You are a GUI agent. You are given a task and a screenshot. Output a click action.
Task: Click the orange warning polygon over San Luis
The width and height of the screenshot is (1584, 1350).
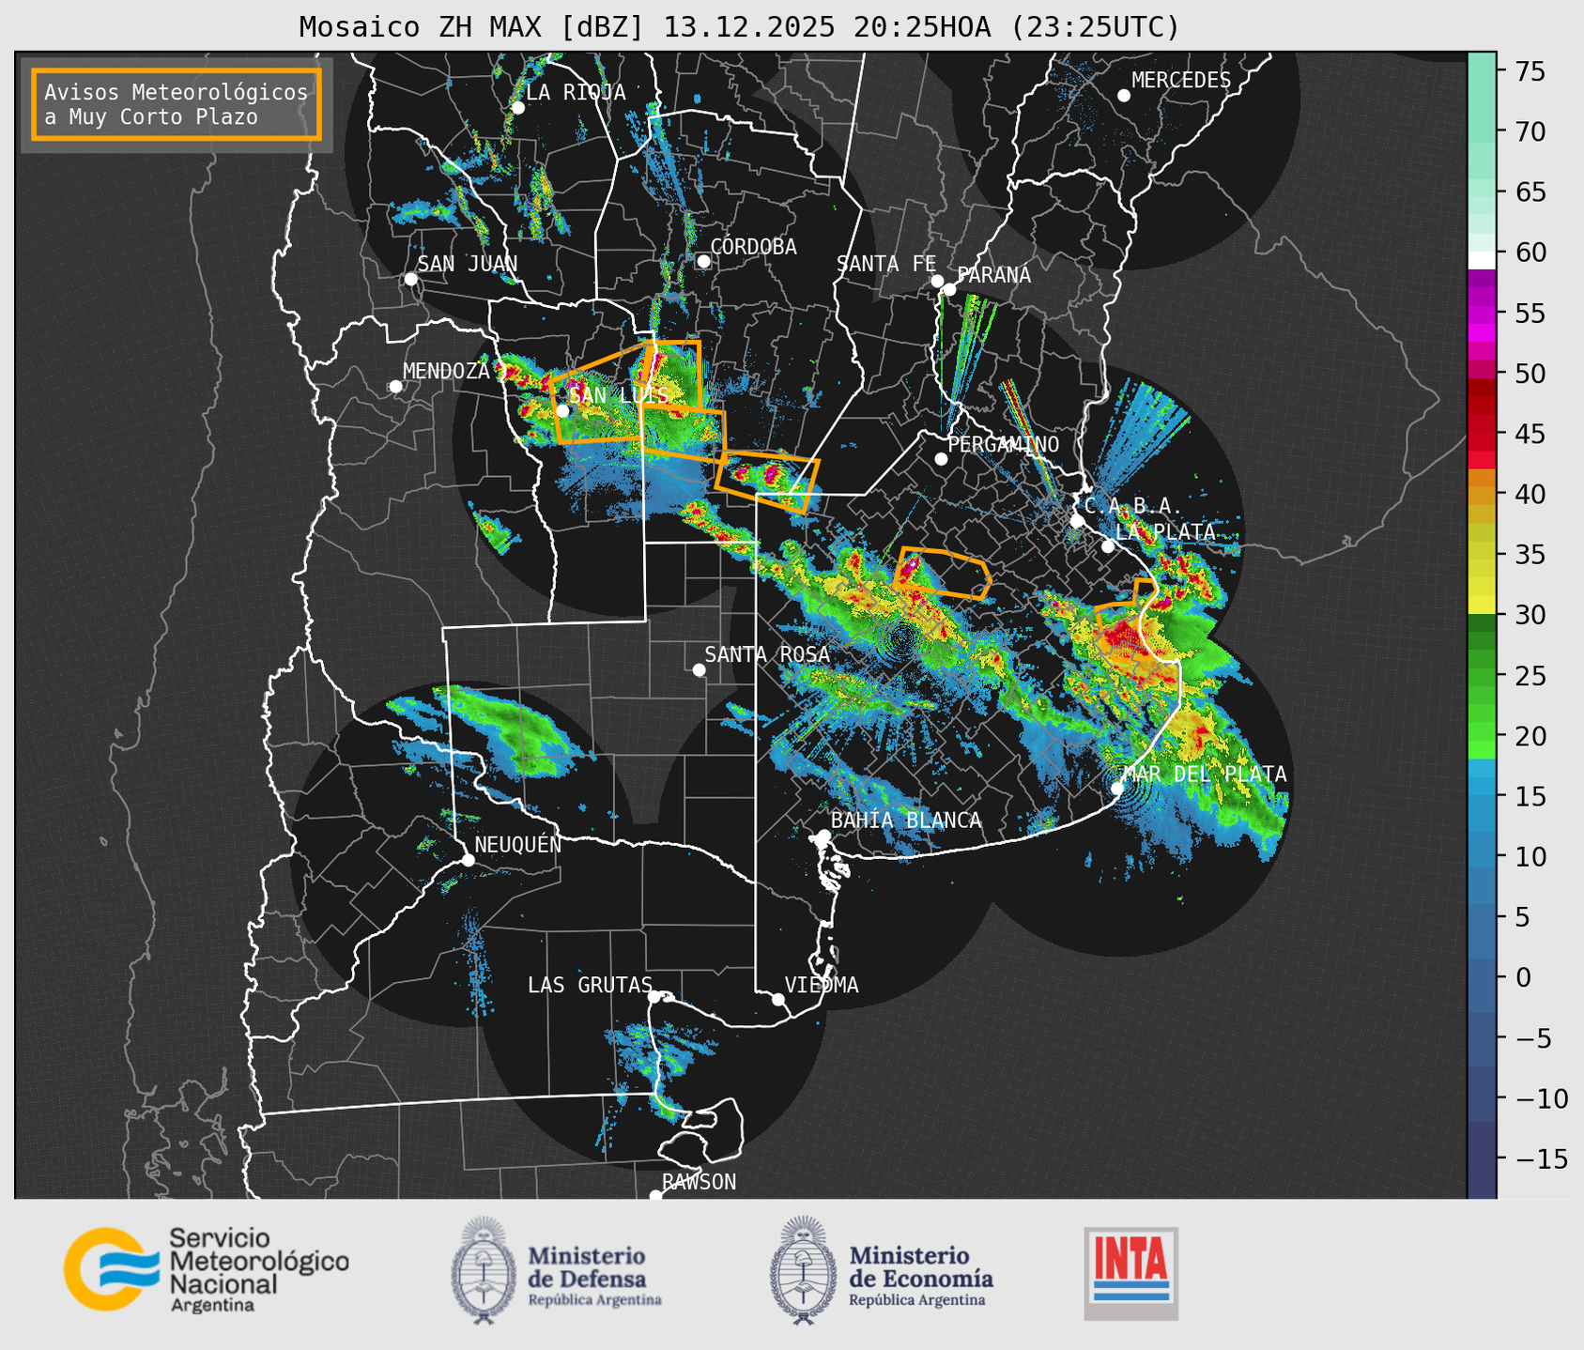tap(601, 394)
